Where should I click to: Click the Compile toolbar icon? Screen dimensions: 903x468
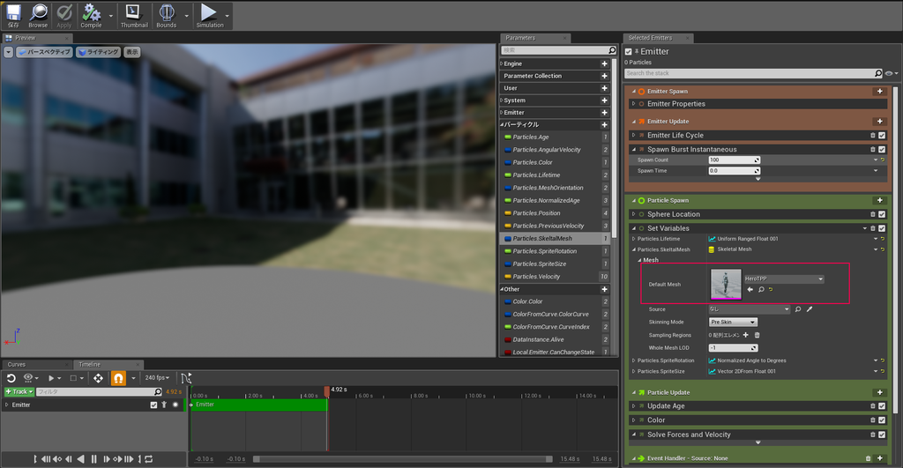(91, 12)
